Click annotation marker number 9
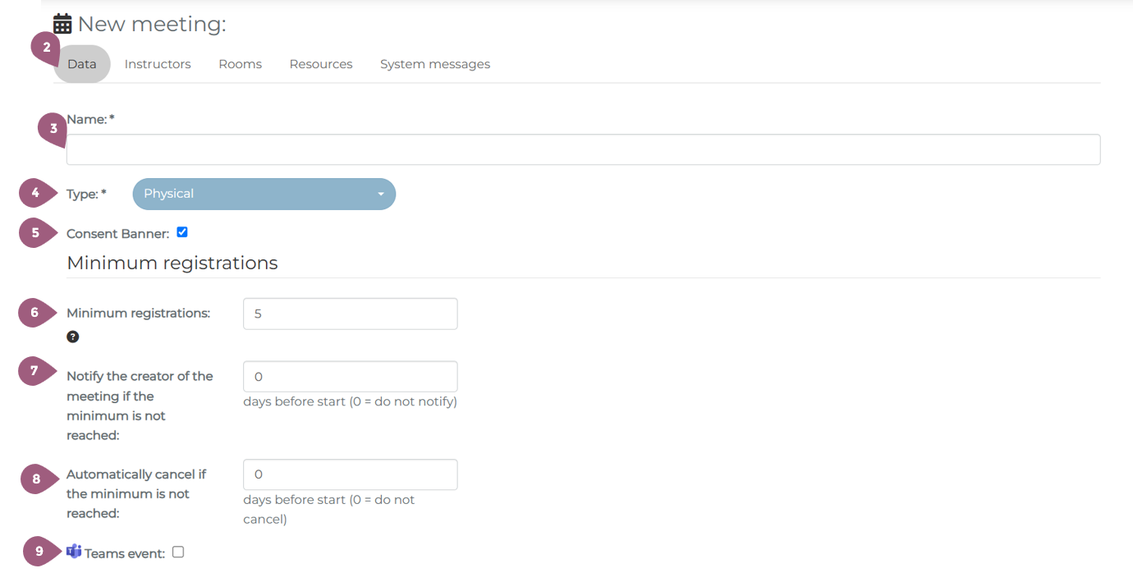The width and height of the screenshot is (1133, 582). (39, 551)
